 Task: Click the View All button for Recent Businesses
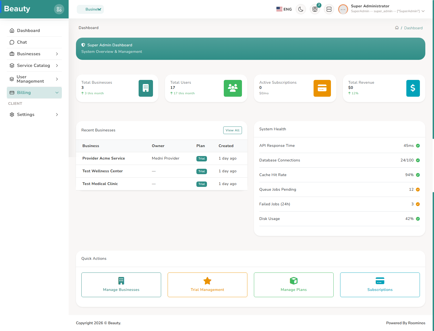coord(232,130)
